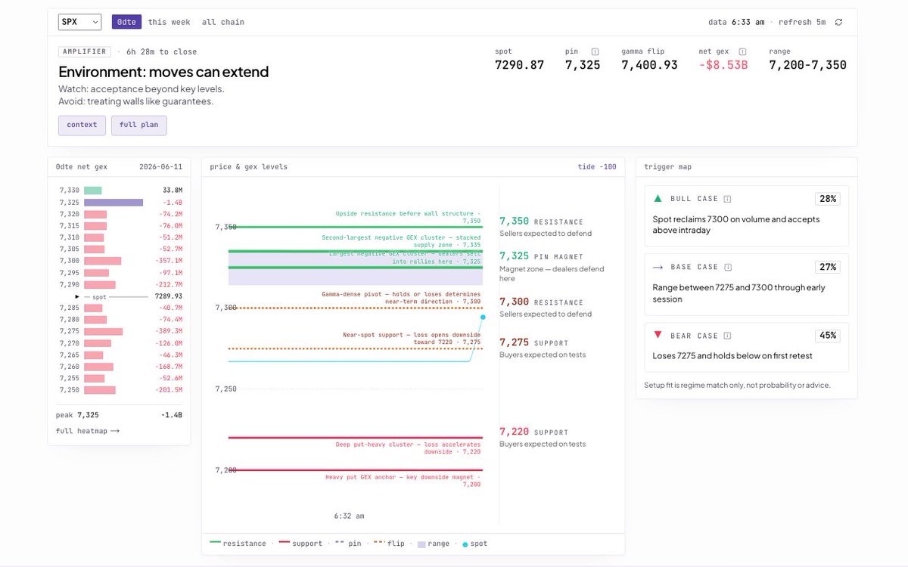Click the spot marker triangle in gex list
Screen dimensions: 908x567
click(x=77, y=296)
